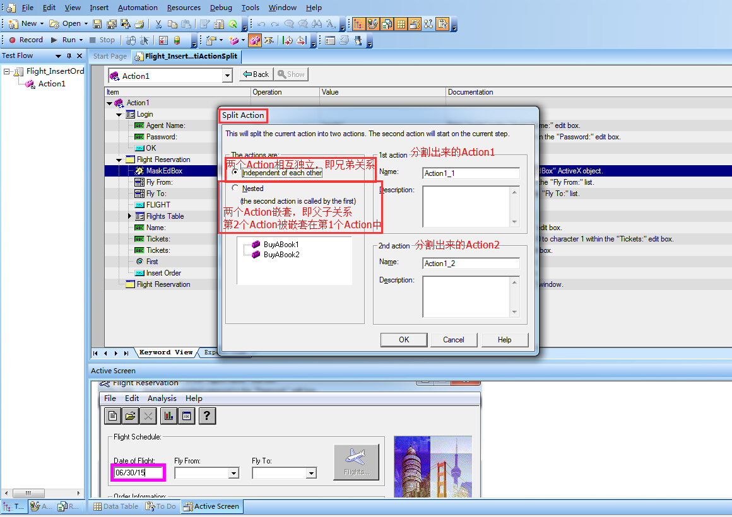Viewport: 732px width, 517px height.
Task: Click the Find binoculars icon
Action: click(317, 24)
